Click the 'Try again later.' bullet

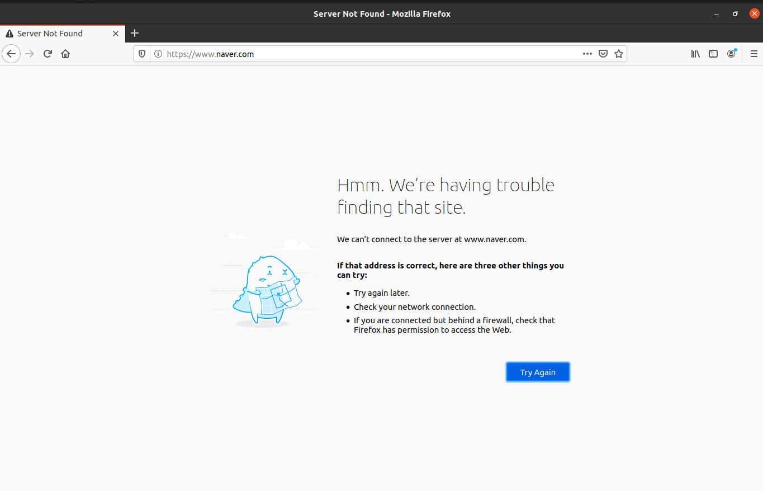[382, 293]
